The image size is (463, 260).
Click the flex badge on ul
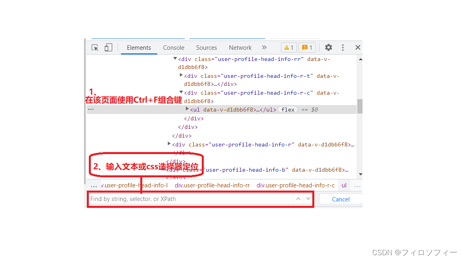click(x=288, y=110)
